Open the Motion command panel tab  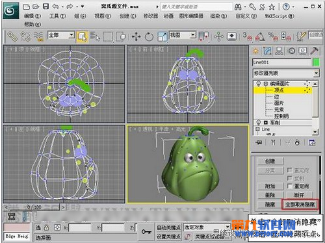[x=291, y=51]
